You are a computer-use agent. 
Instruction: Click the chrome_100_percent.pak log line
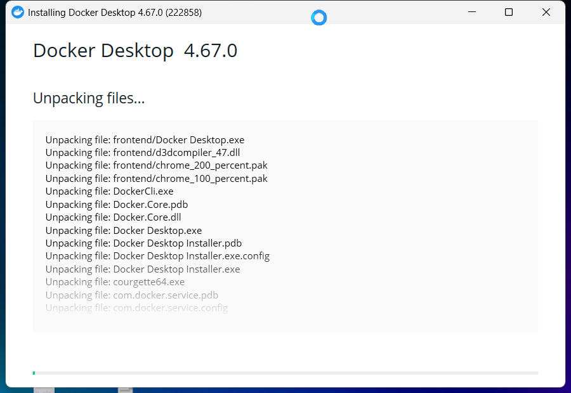156,179
